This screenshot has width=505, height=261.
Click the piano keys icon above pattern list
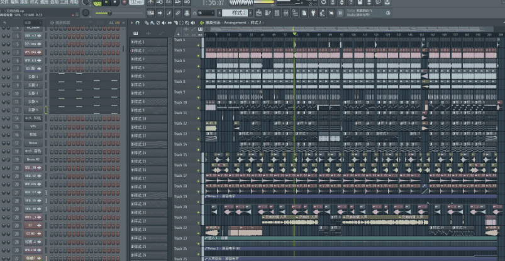tap(136, 31)
